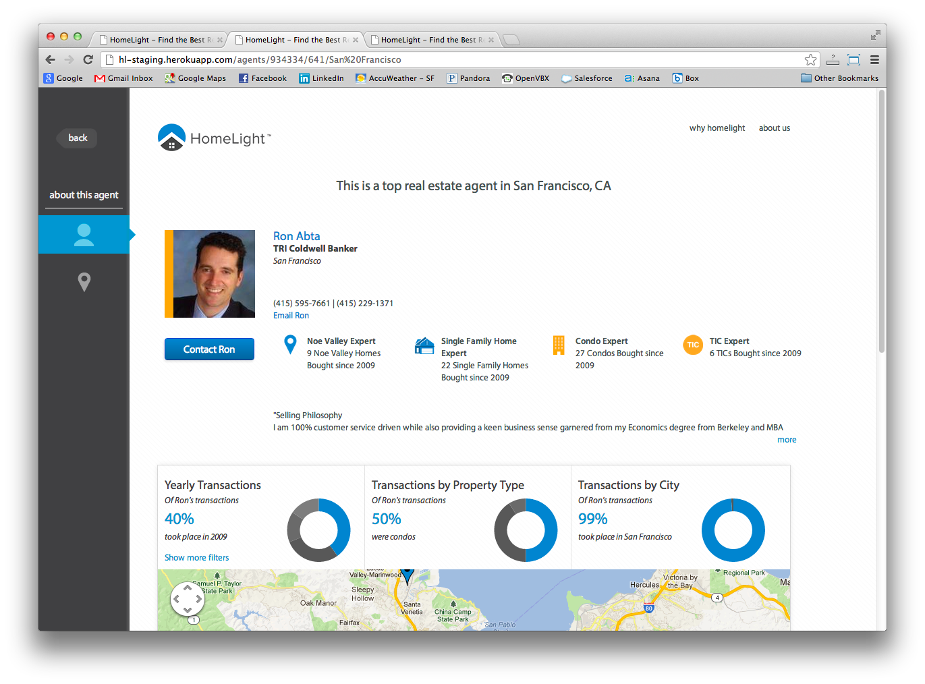The image size is (925, 684).
Task: Switch to third HomeLight browser tab
Action: [x=430, y=40]
